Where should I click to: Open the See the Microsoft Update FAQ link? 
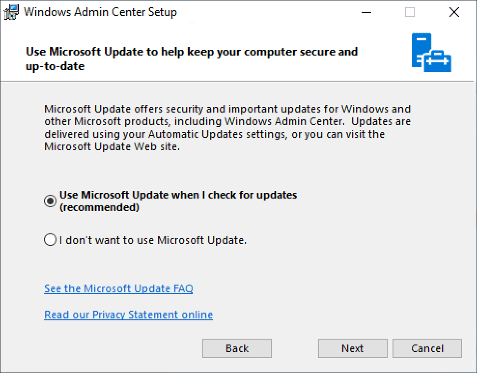118,289
